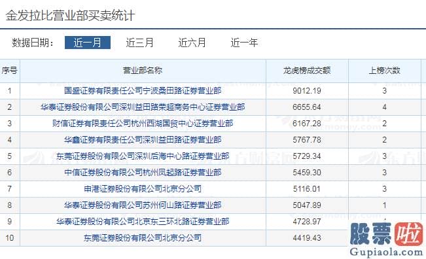Open 华泰证券北京东三环北路营业部 link
The image size is (426, 259).
(143, 222)
